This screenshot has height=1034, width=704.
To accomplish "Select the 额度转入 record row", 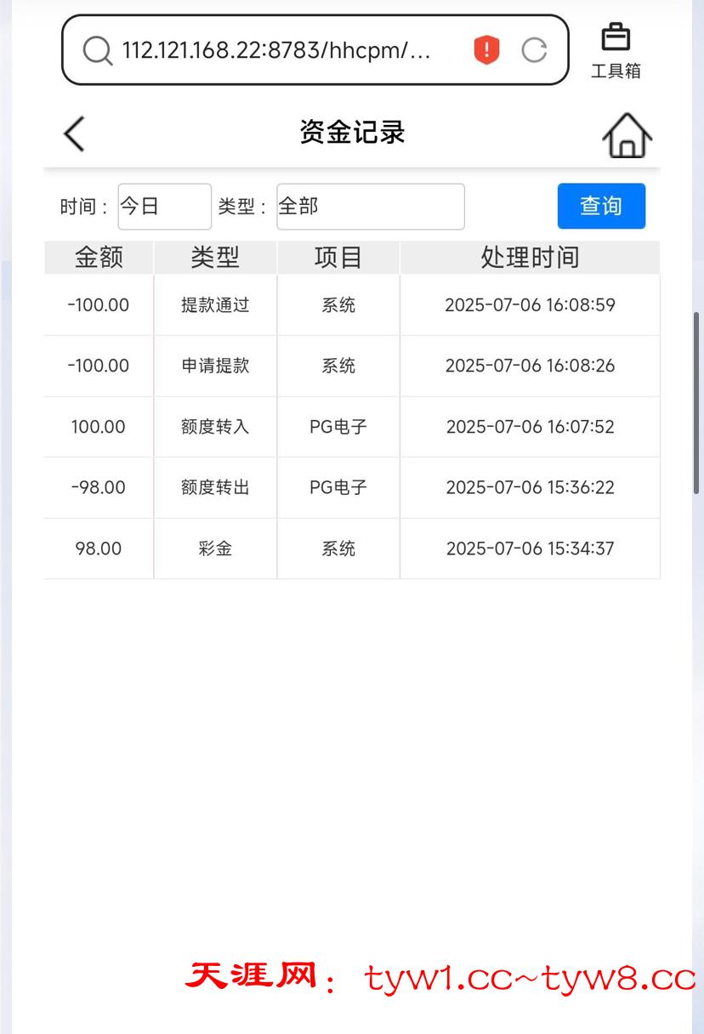I will (x=215, y=427).
